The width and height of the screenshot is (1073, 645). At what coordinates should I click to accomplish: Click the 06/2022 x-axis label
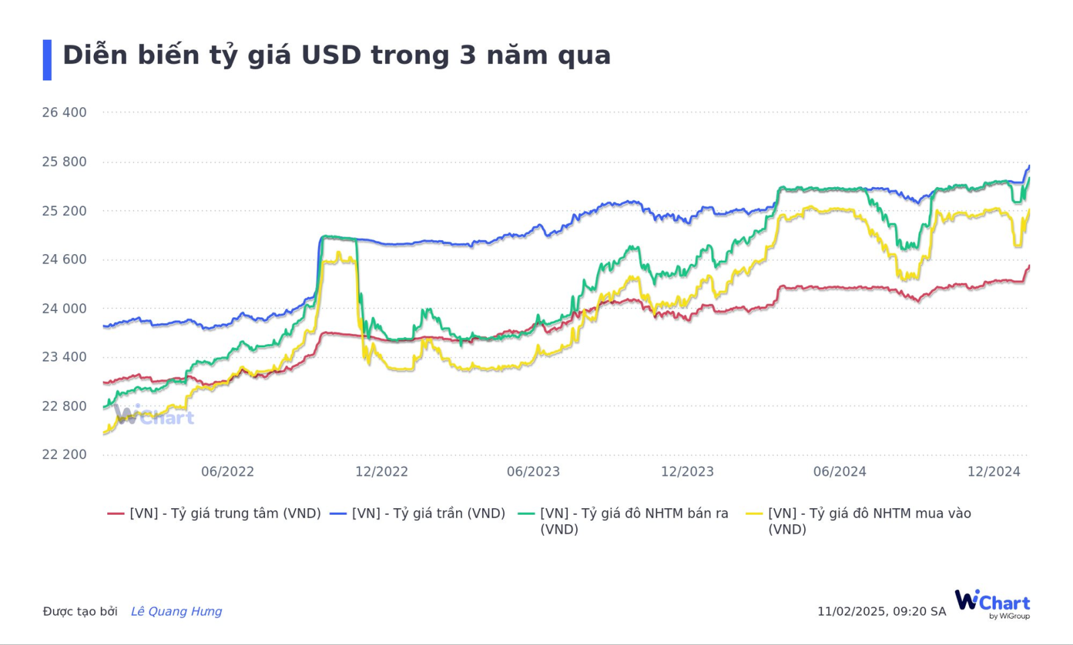227,471
